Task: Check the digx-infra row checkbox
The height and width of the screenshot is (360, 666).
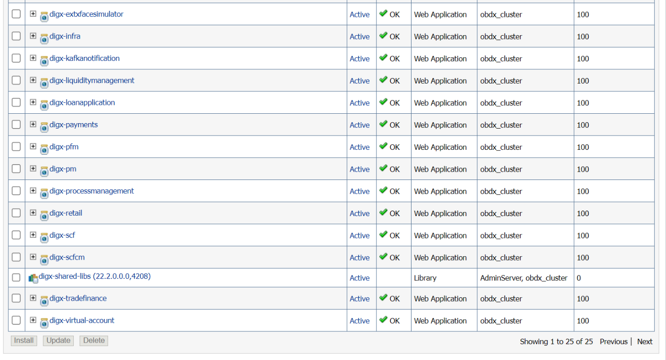Action: [x=16, y=36]
